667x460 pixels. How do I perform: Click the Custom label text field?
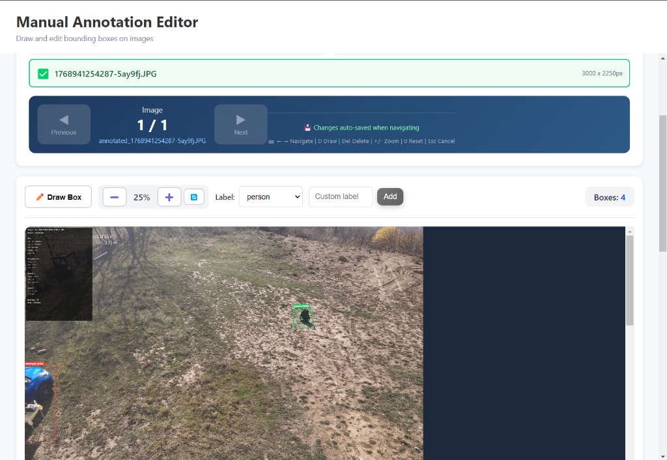tap(340, 196)
